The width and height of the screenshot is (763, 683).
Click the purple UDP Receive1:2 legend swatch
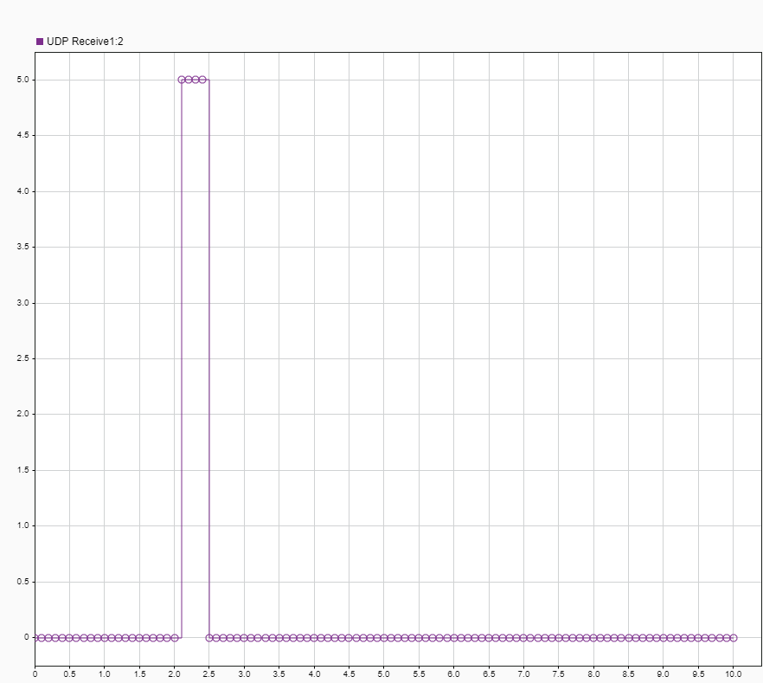40,42
